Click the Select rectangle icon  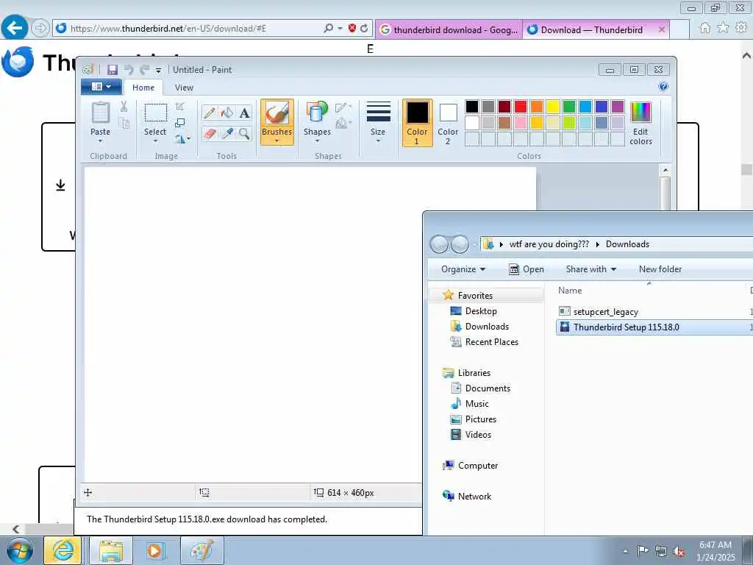click(156, 113)
